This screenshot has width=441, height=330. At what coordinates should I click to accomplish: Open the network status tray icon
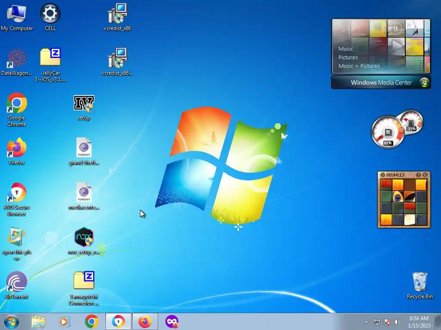pos(376,322)
